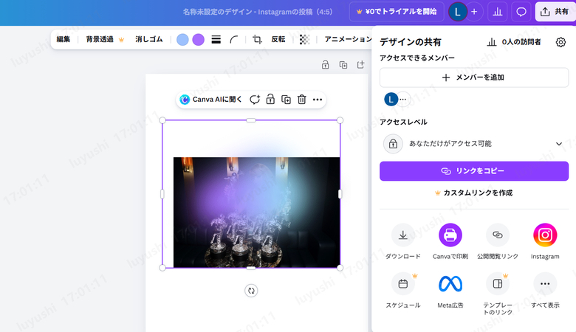Open Meta広告 icon

(x=450, y=283)
